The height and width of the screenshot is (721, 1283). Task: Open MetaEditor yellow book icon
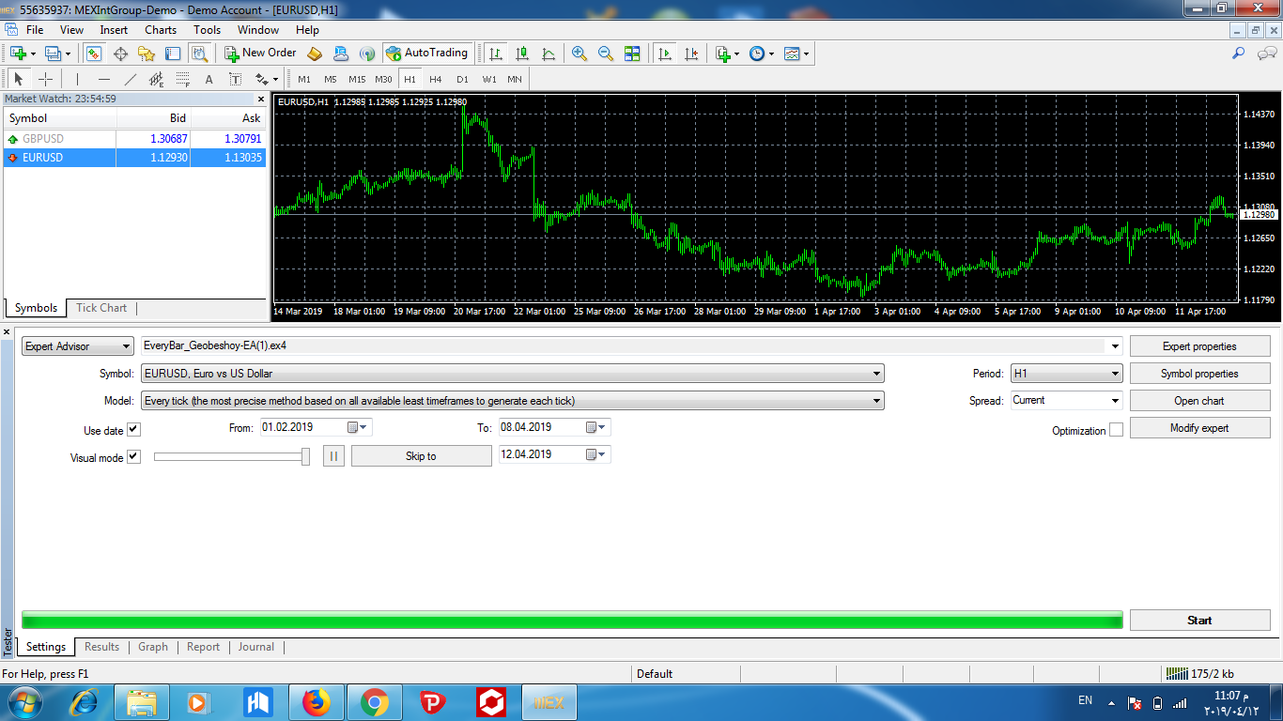(x=315, y=54)
